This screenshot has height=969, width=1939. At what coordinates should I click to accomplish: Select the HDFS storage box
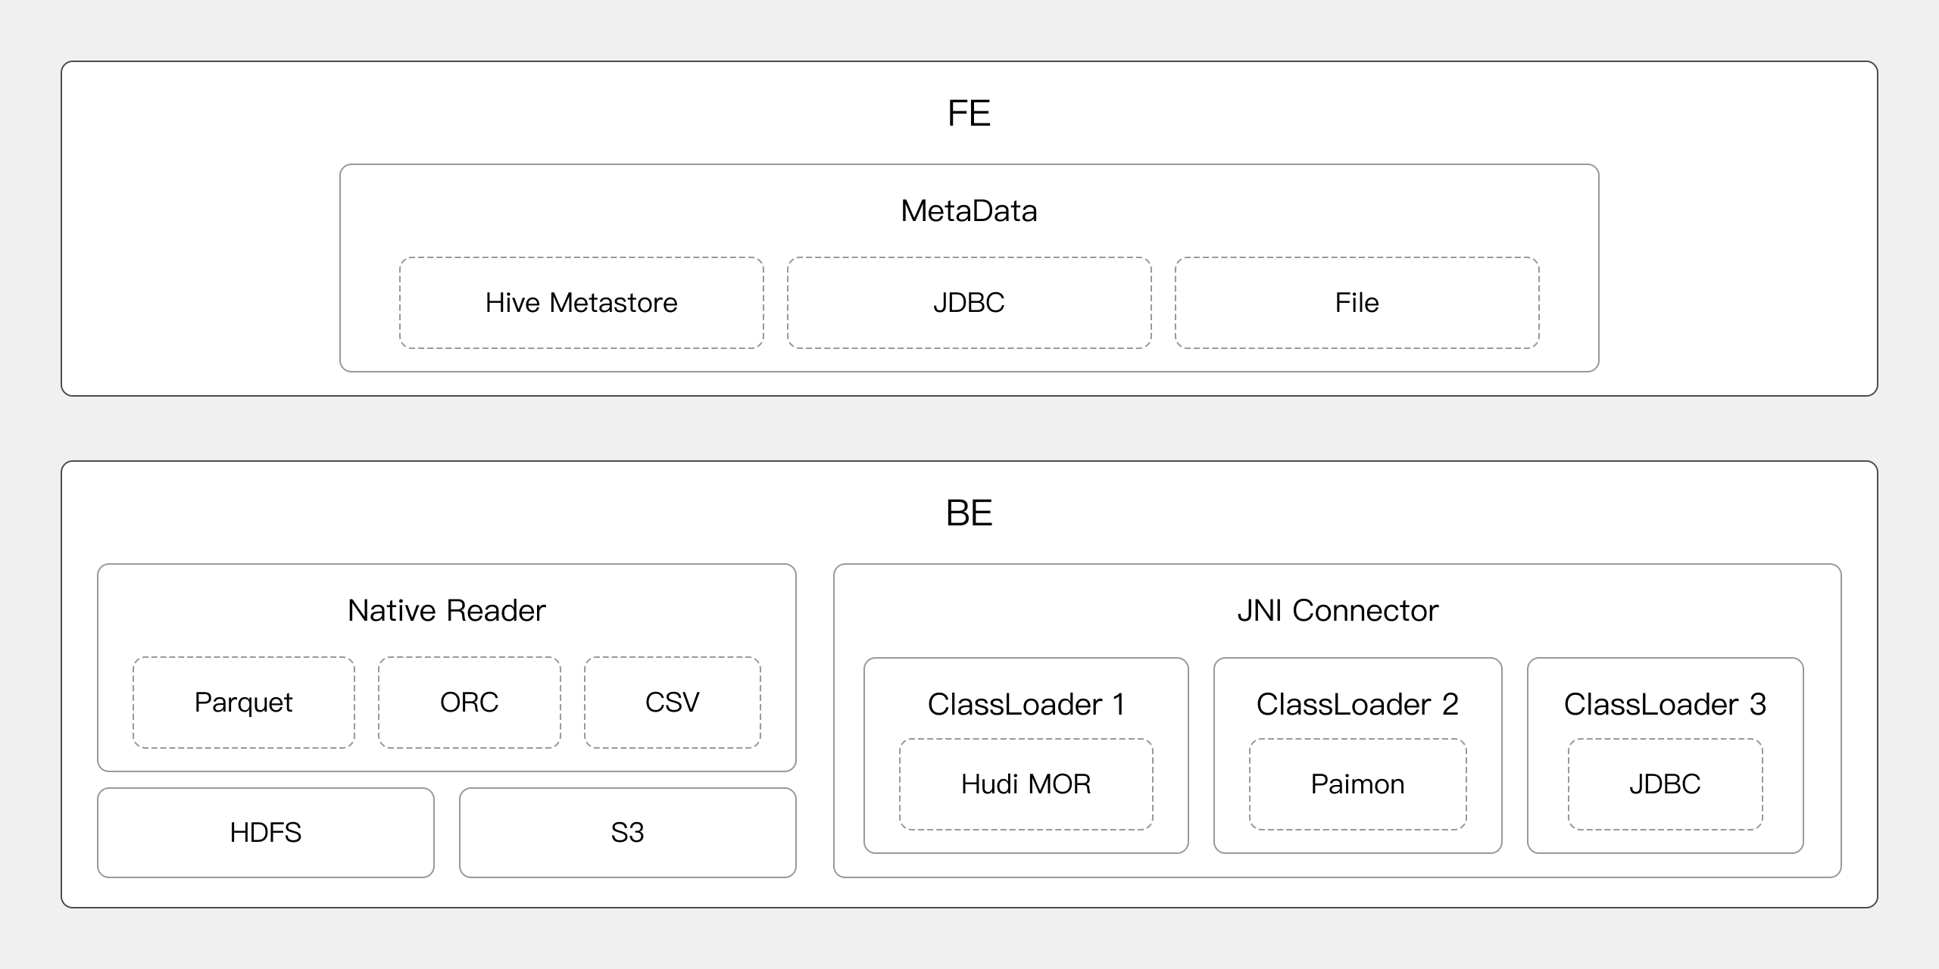[265, 833]
